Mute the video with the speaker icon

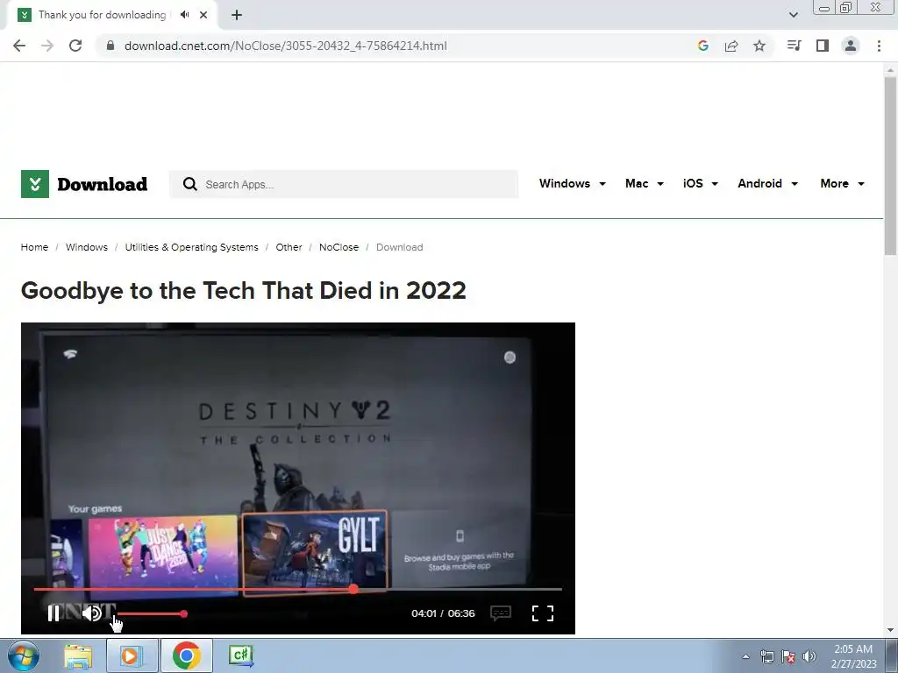[91, 613]
